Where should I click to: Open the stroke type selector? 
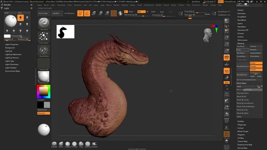44,37
